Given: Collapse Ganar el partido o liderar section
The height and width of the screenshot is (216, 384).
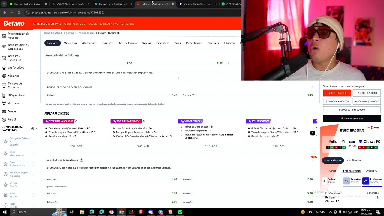Looking at the screenshot, I should coord(312,87).
